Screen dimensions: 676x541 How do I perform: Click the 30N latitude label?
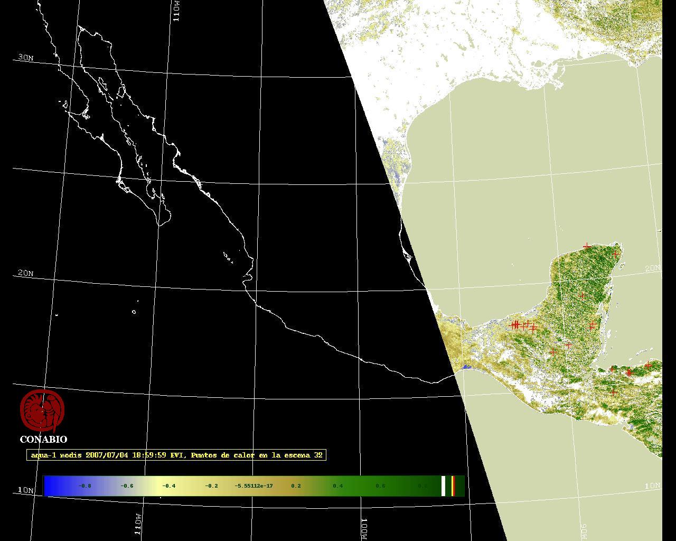(25, 58)
